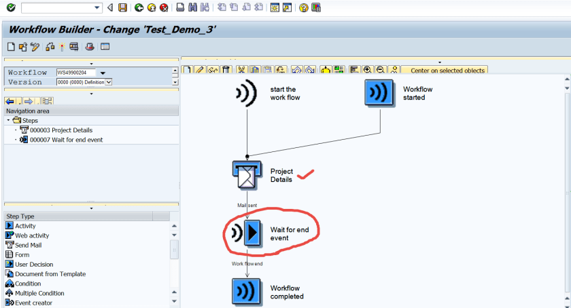The height and width of the screenshot is (308, 571).
Task: Open the command field dropdown arrow
Action: click(x=97, y=7)
